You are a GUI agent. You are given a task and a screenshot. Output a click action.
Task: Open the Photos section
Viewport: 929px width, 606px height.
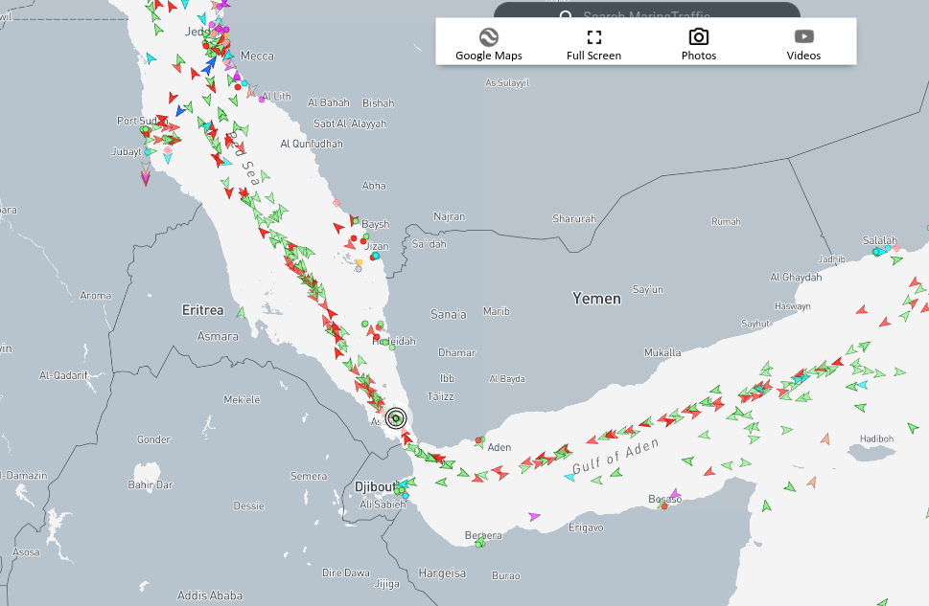pos(699,44)
